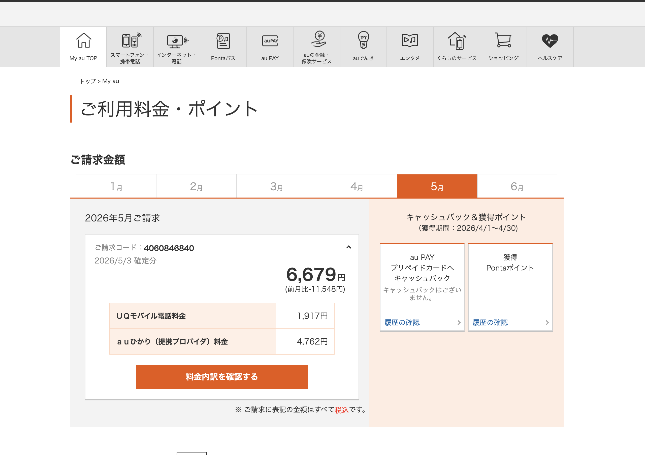
Task: Open 履歴の確認 under au PAY cashback
Action: 402,323
